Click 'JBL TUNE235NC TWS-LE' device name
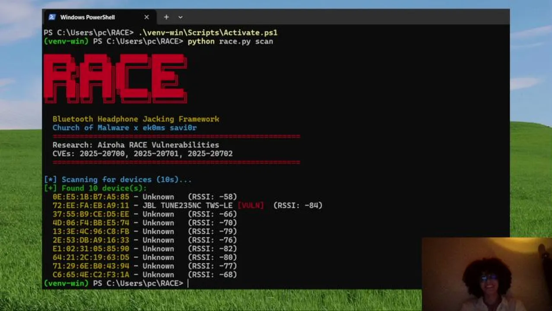 coord(187,205)
